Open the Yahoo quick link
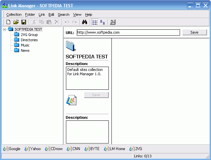211x160 pixels. point(33,149)
